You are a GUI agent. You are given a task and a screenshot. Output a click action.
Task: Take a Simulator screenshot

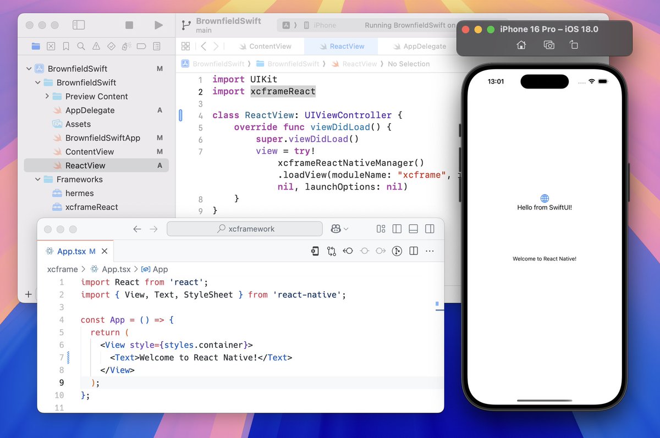549,45
